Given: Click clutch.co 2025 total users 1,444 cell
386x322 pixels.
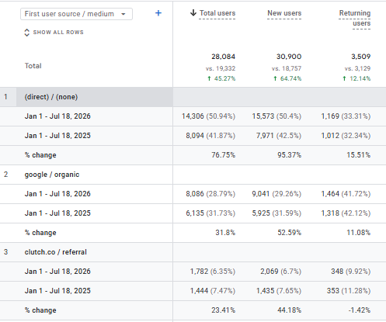Looking at the screenshot, I should (213, 291).
